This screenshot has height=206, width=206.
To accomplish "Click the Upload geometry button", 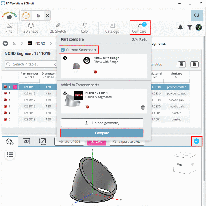I will tap(102, 123).
